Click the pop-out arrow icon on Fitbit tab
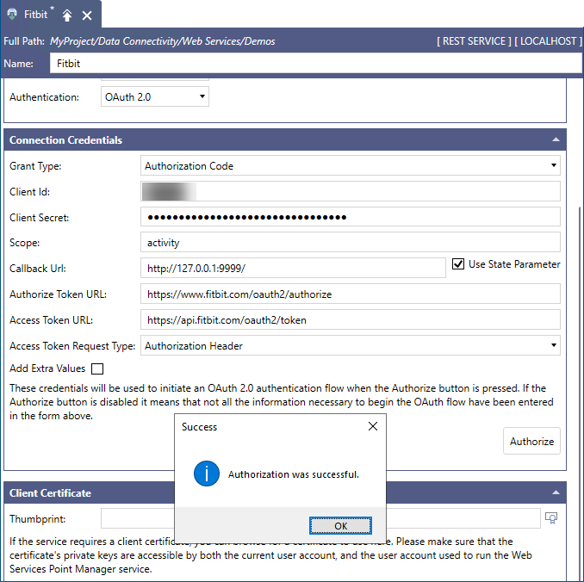 pyautogui.click(x=67, y=15)
